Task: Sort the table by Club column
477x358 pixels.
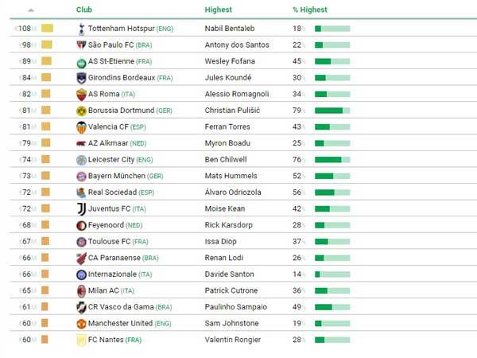Action: click(84, 10)
